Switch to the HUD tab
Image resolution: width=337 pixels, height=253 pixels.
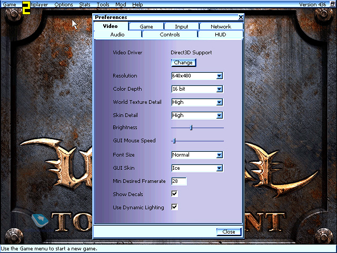(221, 34)
